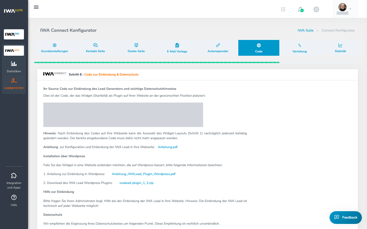The width and height of the screenshot is (367, 229).
Task: Click the "Installation über Wordpress" heading
Action: tap(64, 156)
